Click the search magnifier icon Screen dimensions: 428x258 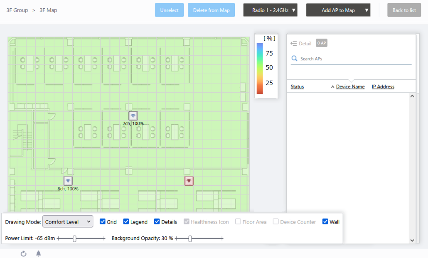(x=294, y=59)
